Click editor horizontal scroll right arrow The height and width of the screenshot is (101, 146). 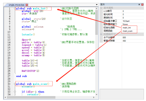click(94, 97)
